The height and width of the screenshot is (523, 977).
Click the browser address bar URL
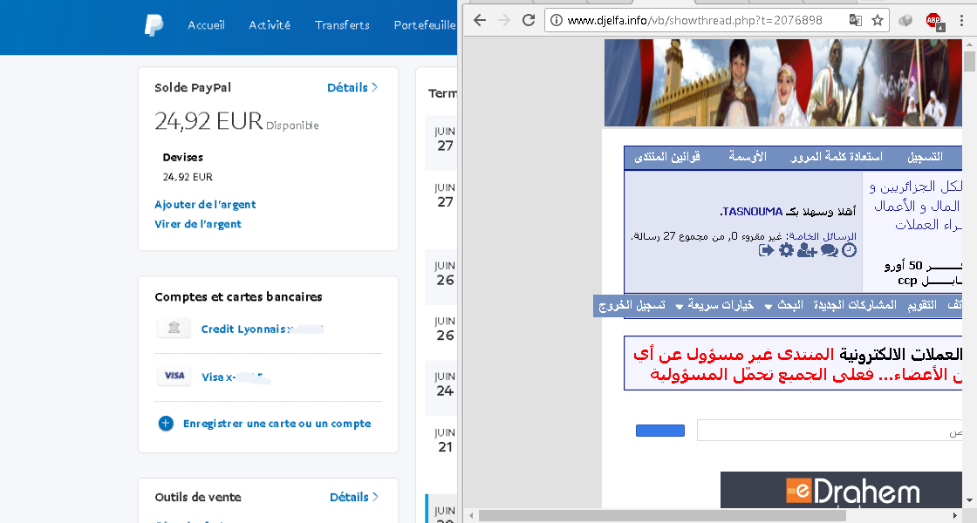click(694, 20)
